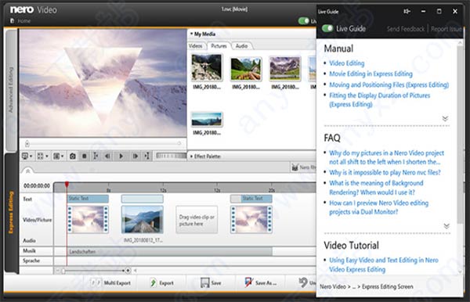Click the play button under preview
The image size is (470, 302).
(121, 156)
